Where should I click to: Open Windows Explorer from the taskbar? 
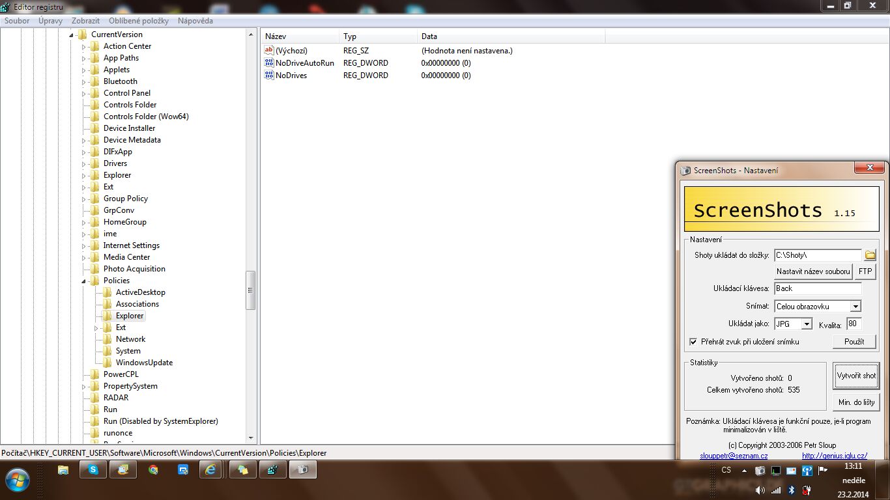(x=63, y=469)
